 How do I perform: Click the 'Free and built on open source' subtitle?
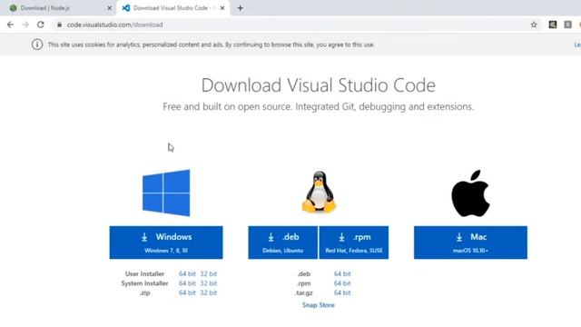pos(319,107)
